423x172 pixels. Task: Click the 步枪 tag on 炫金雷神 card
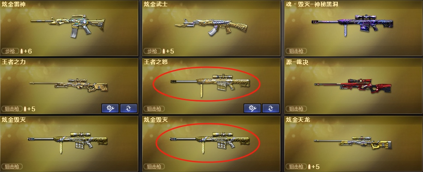[10, 51]
